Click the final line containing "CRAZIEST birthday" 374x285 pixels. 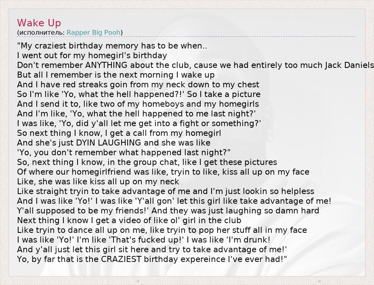coord(152,259)
